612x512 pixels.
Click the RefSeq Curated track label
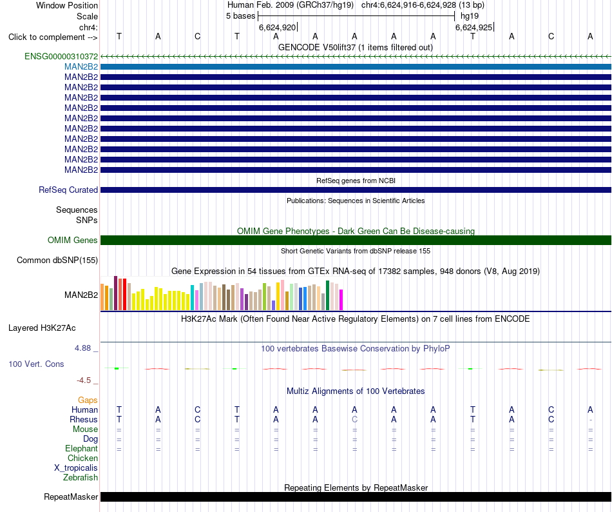(68, 190)
